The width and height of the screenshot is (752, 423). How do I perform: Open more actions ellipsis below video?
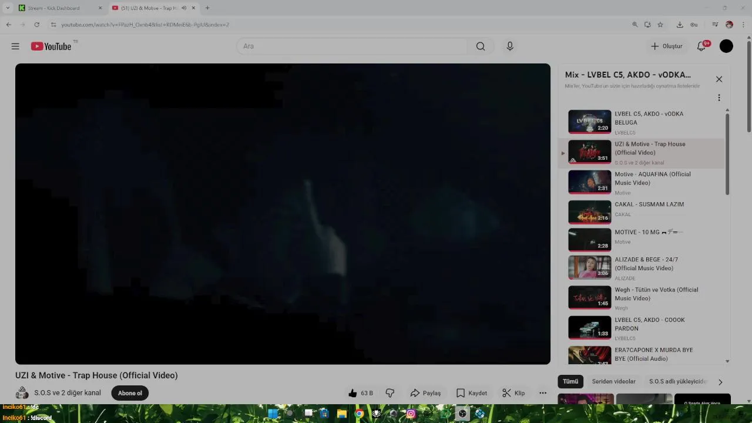pyautogui.click(x=543, y=393)
